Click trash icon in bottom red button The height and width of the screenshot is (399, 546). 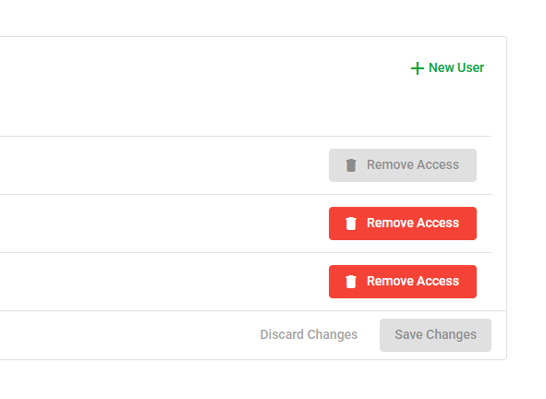351,282
